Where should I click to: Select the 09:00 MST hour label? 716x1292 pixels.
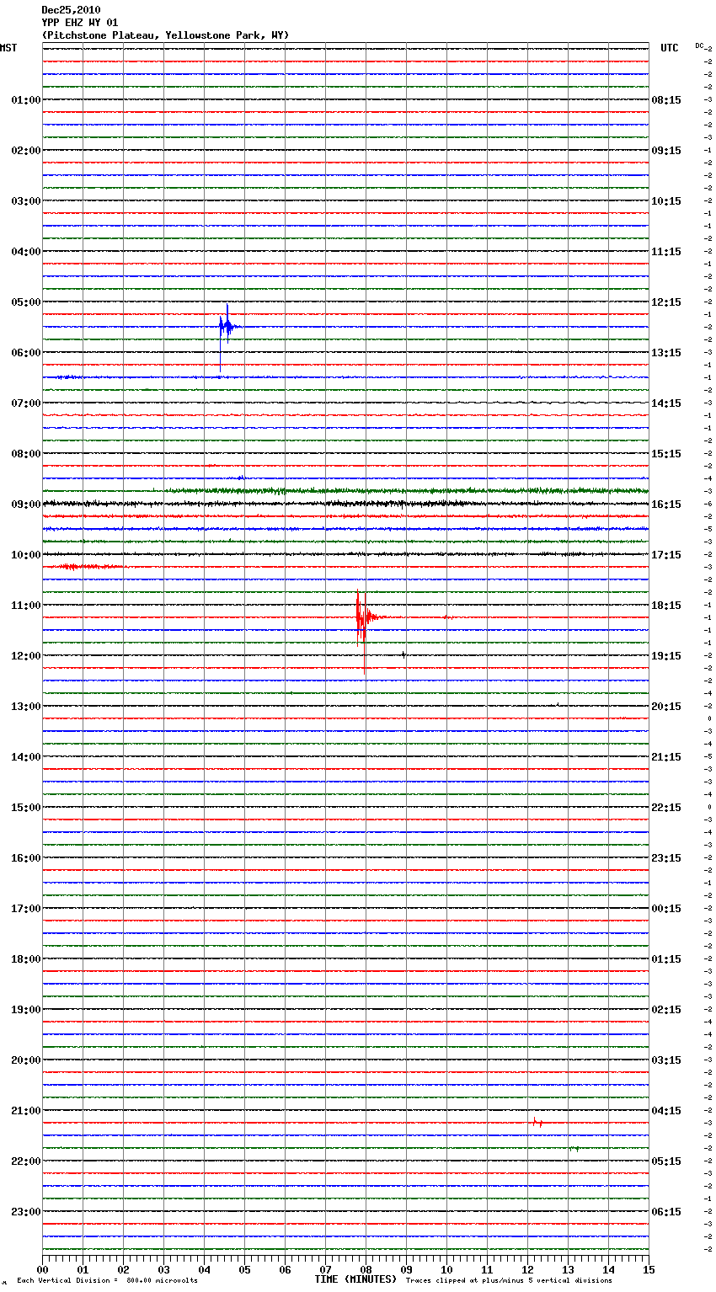click(x=26, y=505)
